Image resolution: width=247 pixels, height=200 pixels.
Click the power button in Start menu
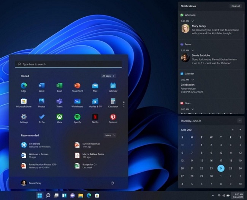pyautogui.click(x=112, y=183)
